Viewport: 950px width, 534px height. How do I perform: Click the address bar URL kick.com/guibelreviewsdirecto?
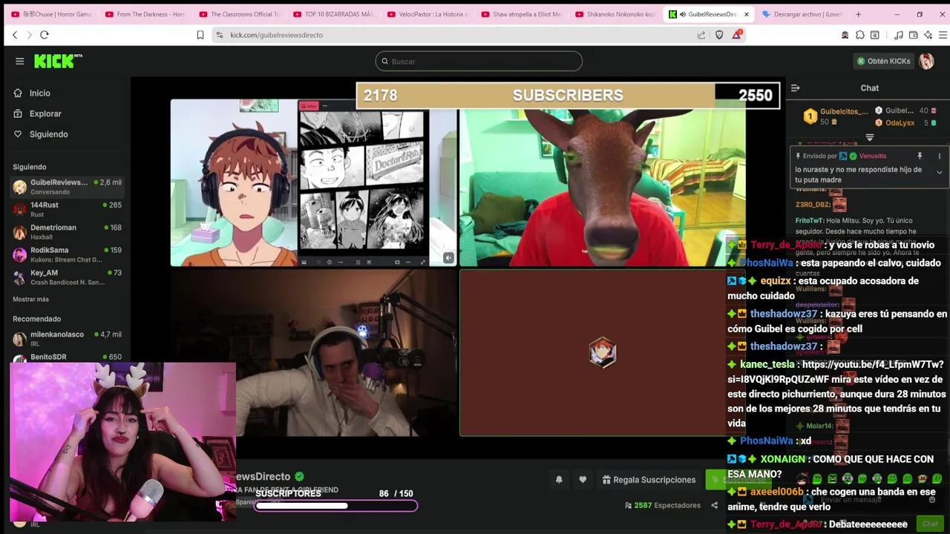click(x=276, y=35)
